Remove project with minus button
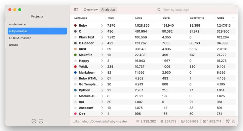 click(41, 121)
